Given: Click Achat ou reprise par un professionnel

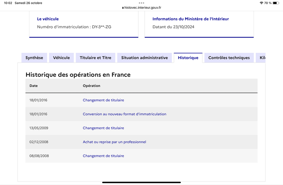Looking at the screenshot, I should tap(114, 142).
